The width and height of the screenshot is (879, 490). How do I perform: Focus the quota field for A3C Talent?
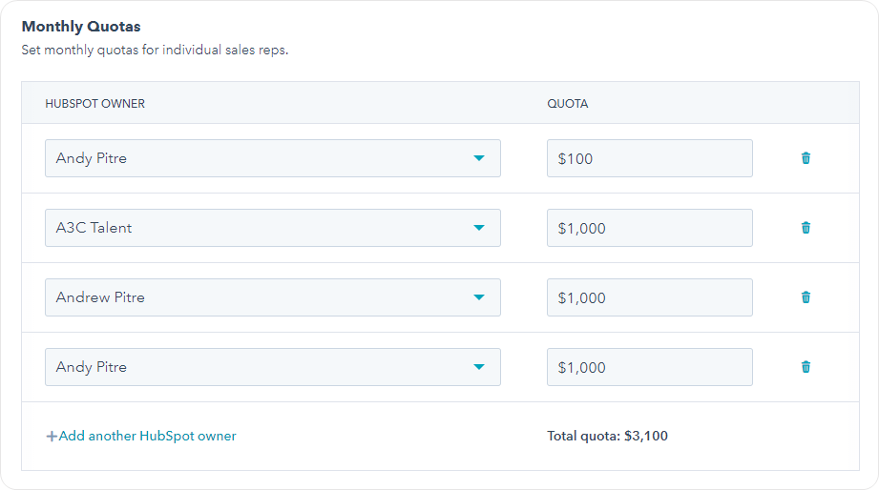[649, 228]
